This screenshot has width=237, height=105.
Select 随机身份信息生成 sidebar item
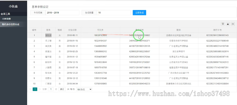tap(11, 24)
